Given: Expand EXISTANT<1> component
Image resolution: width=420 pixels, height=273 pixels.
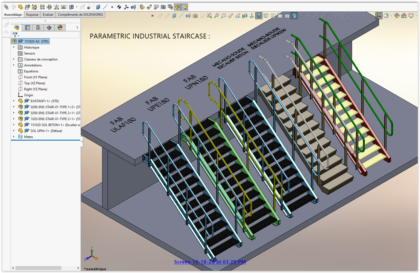Looking at the screenshot, I should pos(14,101).
